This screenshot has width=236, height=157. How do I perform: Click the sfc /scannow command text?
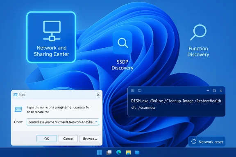click(143, 108)
